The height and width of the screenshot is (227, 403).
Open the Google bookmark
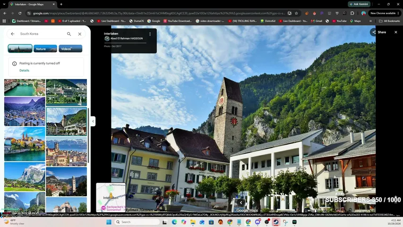pos(154,21)
